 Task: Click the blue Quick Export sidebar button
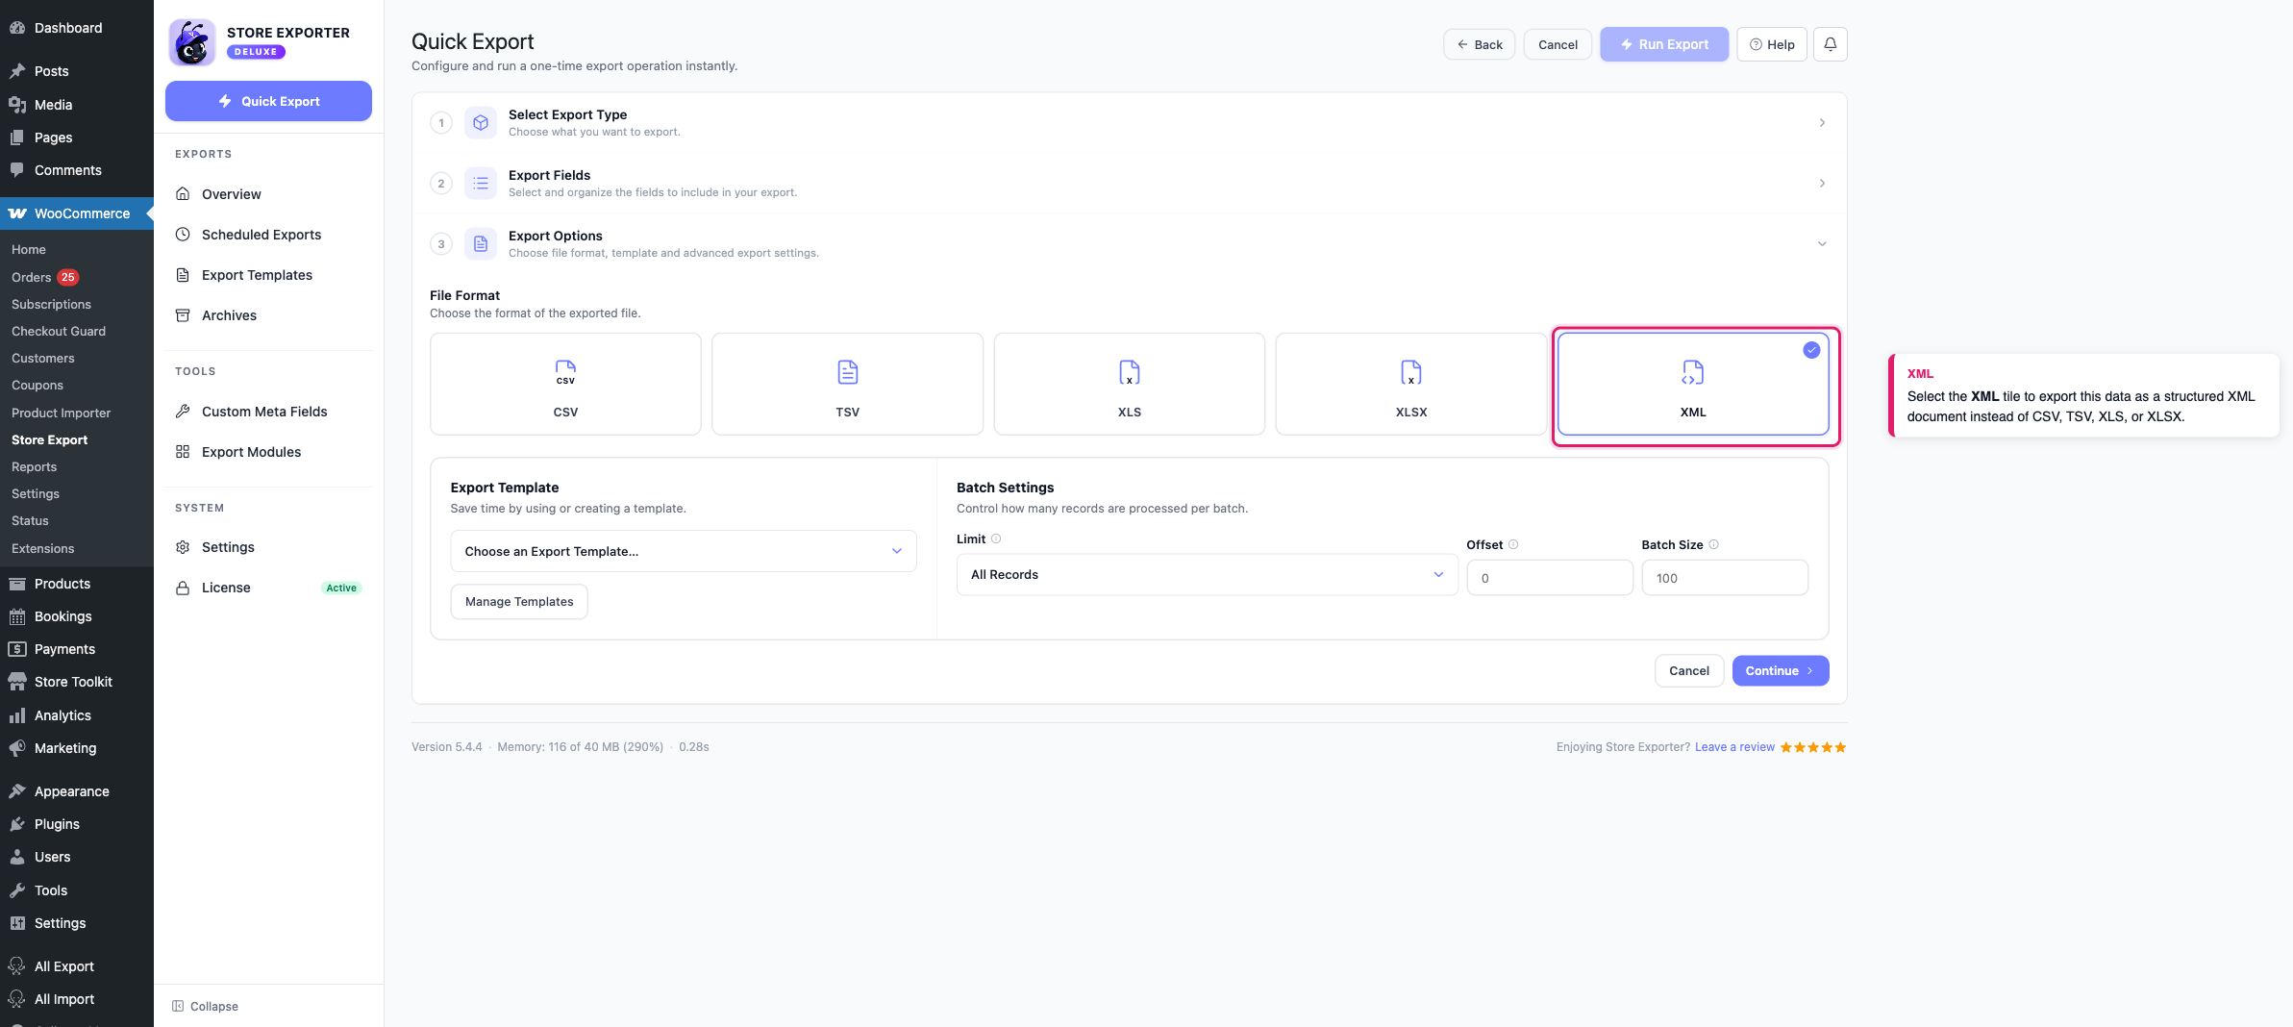click(268, 101)
